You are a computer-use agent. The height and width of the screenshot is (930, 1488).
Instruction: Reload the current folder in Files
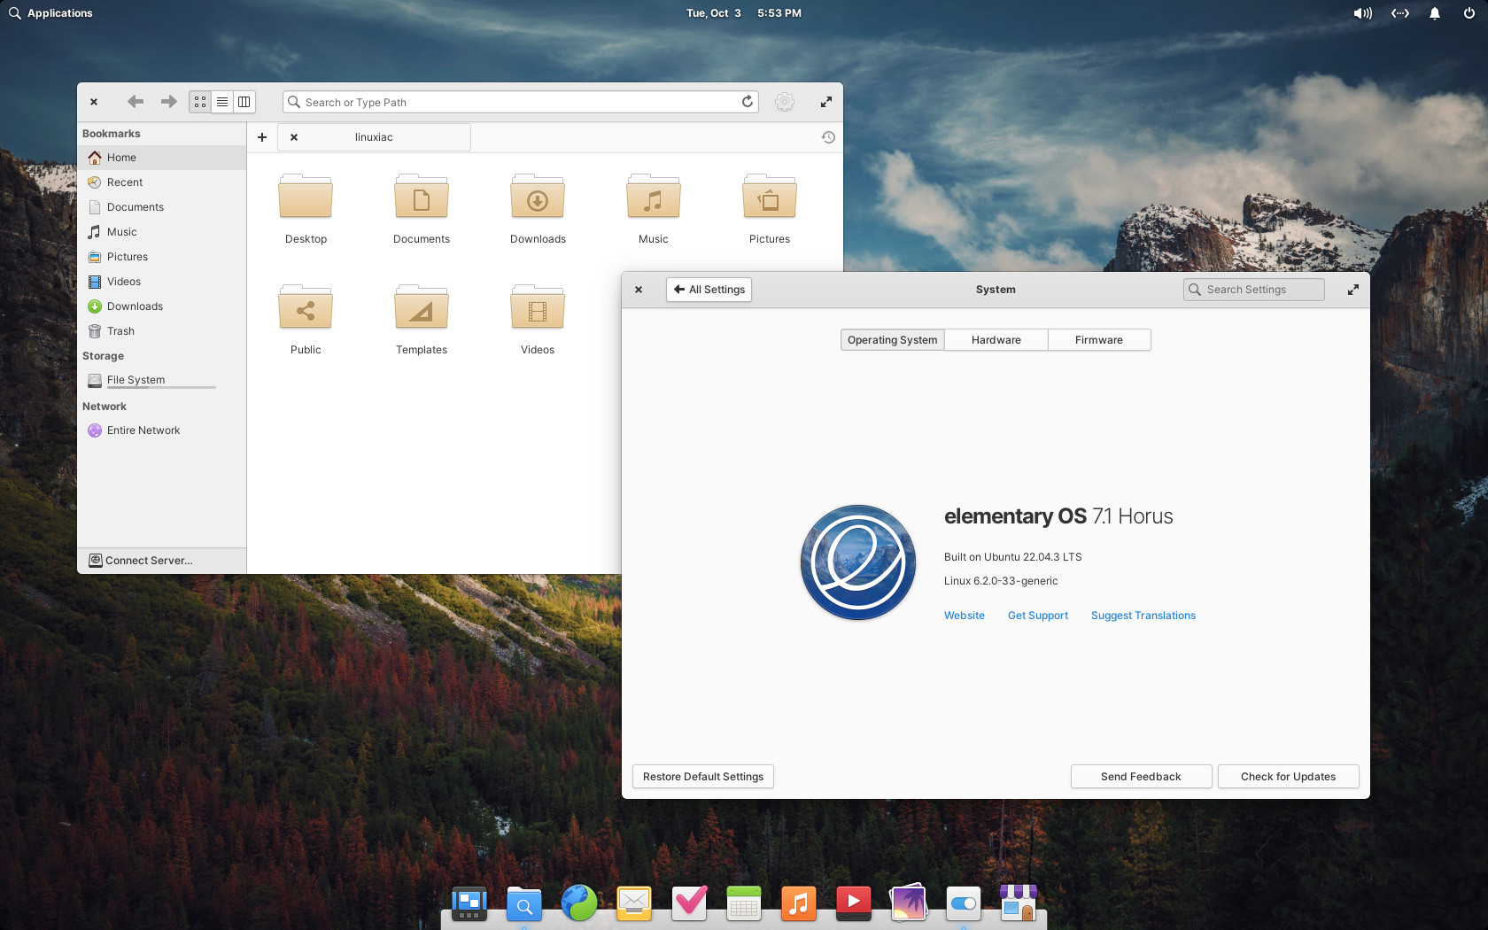748,102
